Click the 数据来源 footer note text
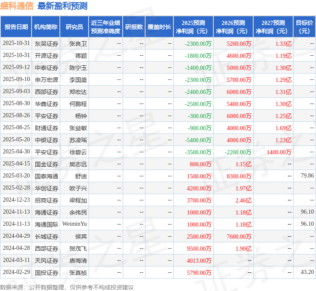The height and width of the screenshot is (291, 316). (67, 287)
